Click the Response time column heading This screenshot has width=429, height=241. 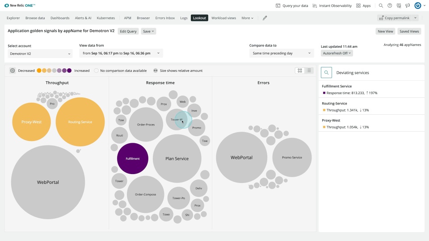(x=160, y=83)
